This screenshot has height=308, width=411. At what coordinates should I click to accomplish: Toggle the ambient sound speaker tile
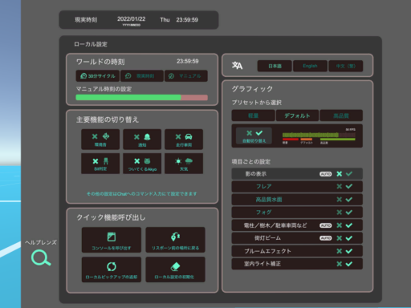pyautogui.click(x=100, y=140)
